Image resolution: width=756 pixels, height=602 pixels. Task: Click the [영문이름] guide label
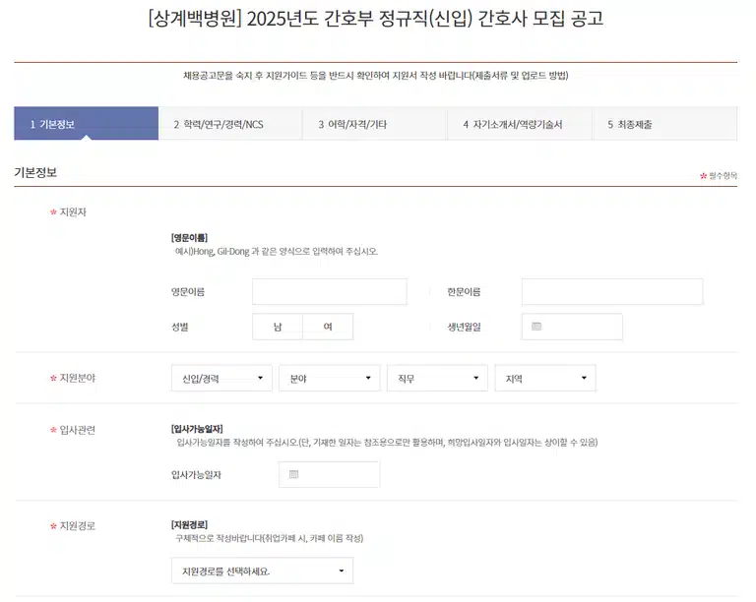coord(189,237)
